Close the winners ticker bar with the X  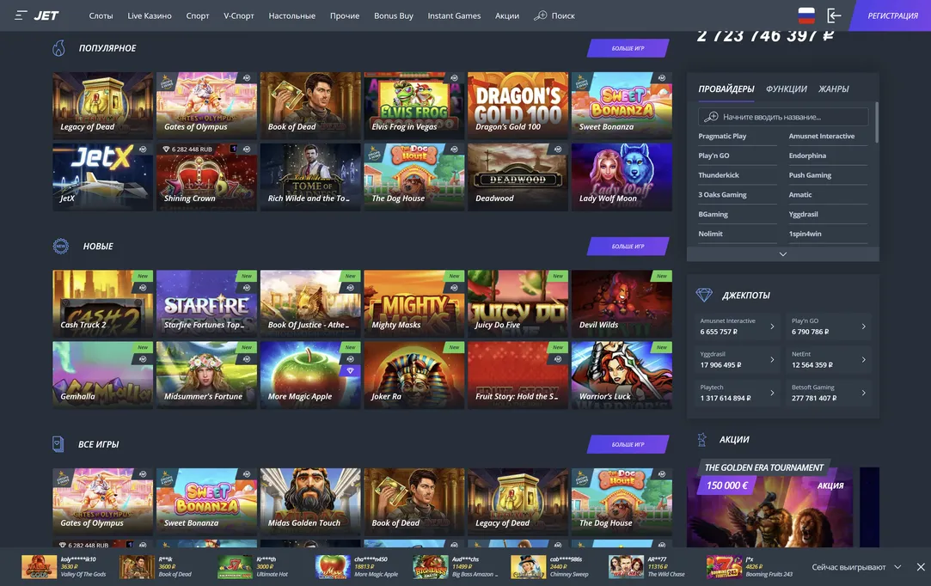click(920, 567)
